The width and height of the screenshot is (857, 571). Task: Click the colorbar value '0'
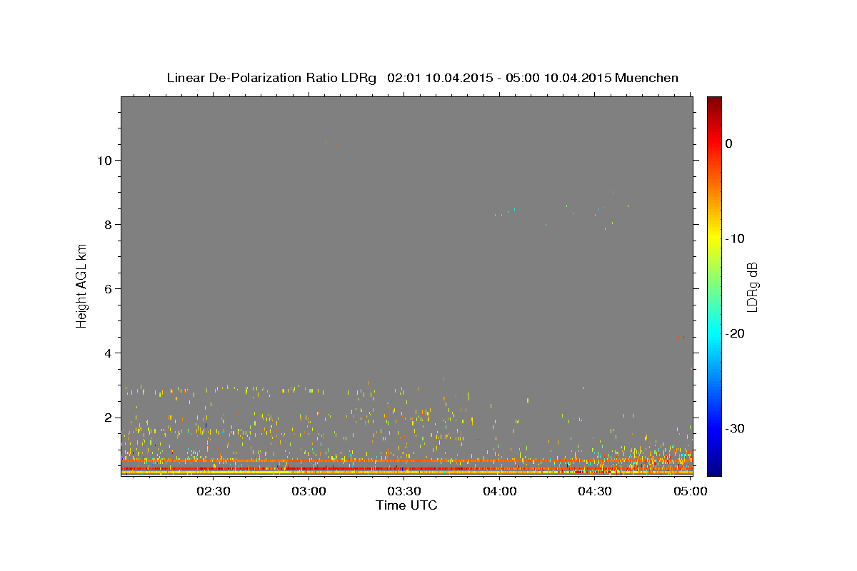tap(729, 143)
